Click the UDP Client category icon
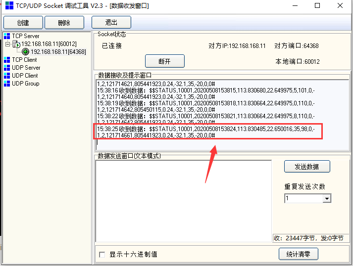The width and height of the screenshot is (353, 266). click(7, 76)
